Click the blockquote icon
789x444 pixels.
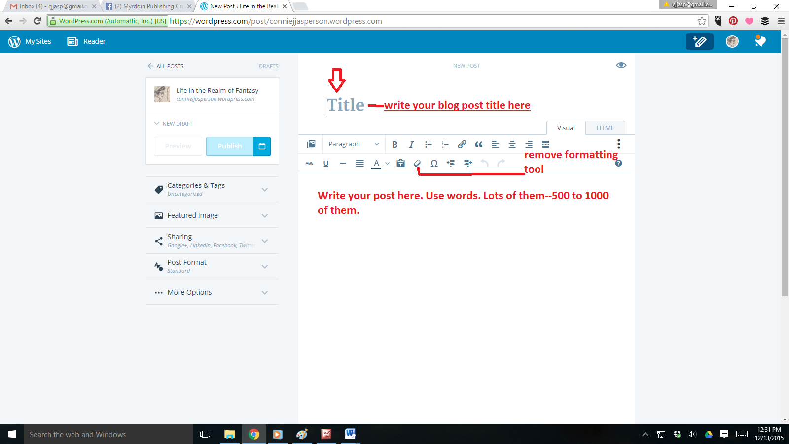[478, 144]
